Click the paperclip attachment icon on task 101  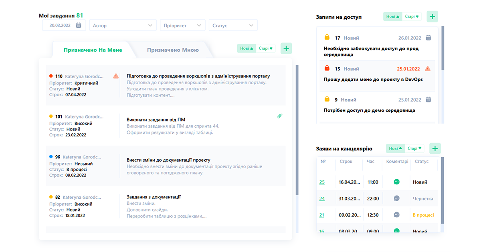click(280, 116)
